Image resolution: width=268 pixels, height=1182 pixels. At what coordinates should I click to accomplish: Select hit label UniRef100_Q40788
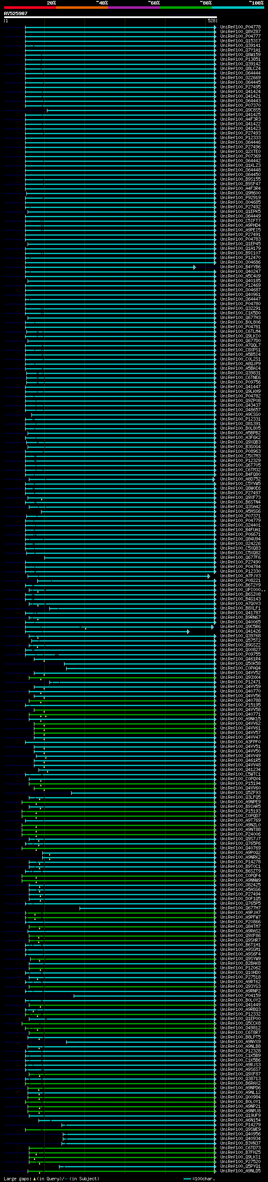point(240,700)
